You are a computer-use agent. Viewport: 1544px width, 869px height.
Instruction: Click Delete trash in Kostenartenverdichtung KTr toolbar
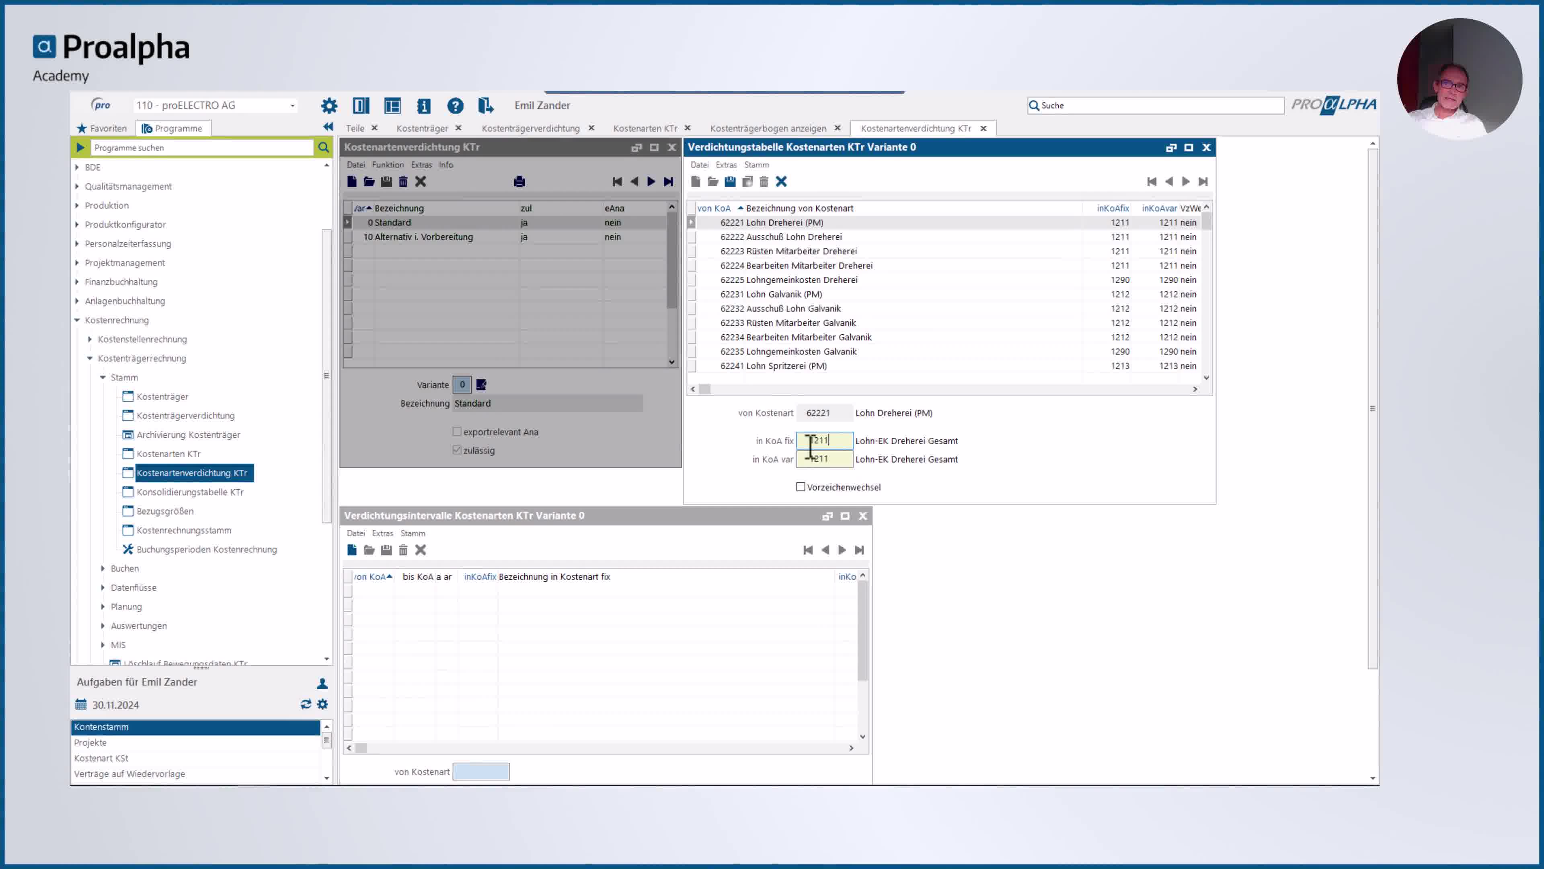pos(403,182)
